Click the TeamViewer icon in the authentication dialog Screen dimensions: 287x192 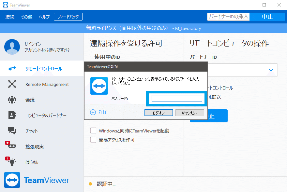click(x=99, y=86)
